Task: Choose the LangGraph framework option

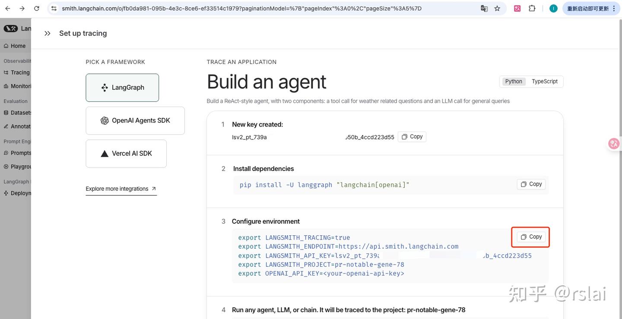Action: click(x=122, y=88)
